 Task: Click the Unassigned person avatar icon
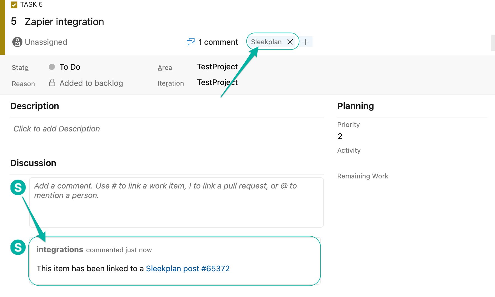17,42
